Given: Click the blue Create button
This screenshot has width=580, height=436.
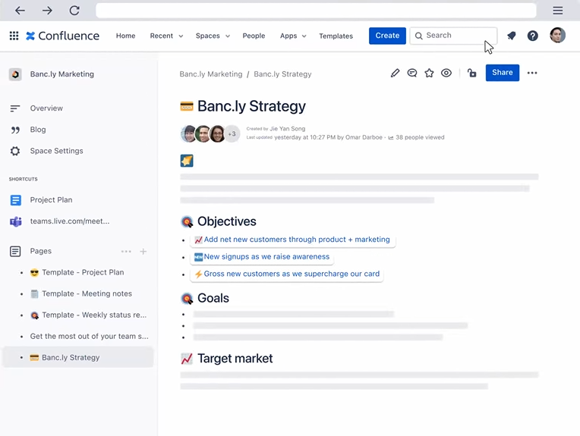Looking at the screenshot, I should click(387, 36).
